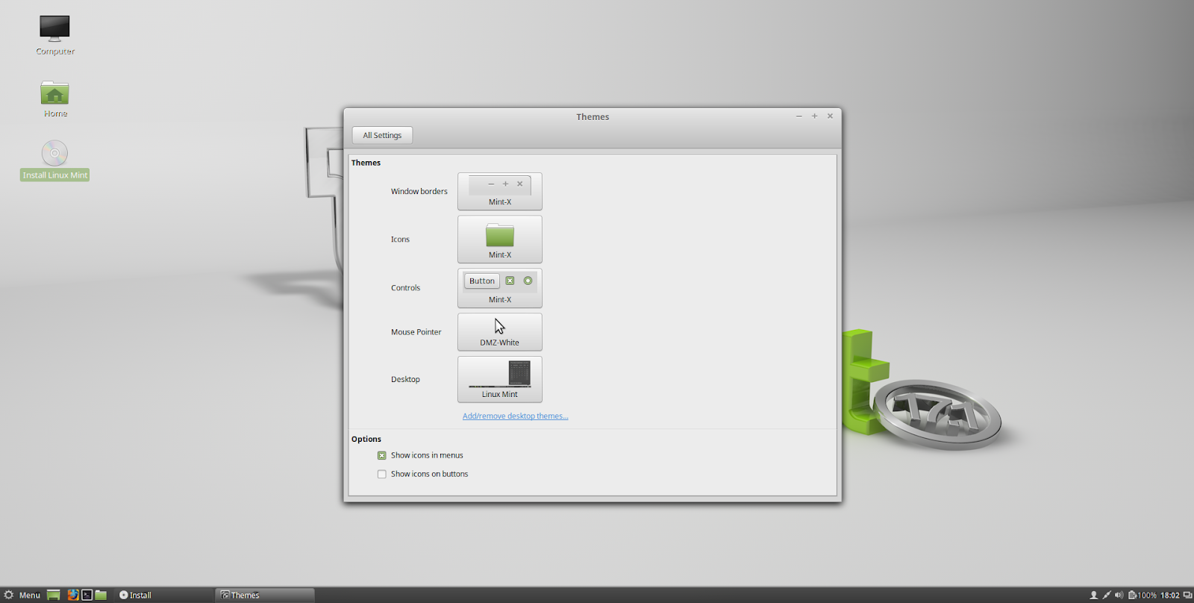Open the user applet in system tray
Image resolution: width=1194 pixels, height=603 pixels.
(1094, 595)
